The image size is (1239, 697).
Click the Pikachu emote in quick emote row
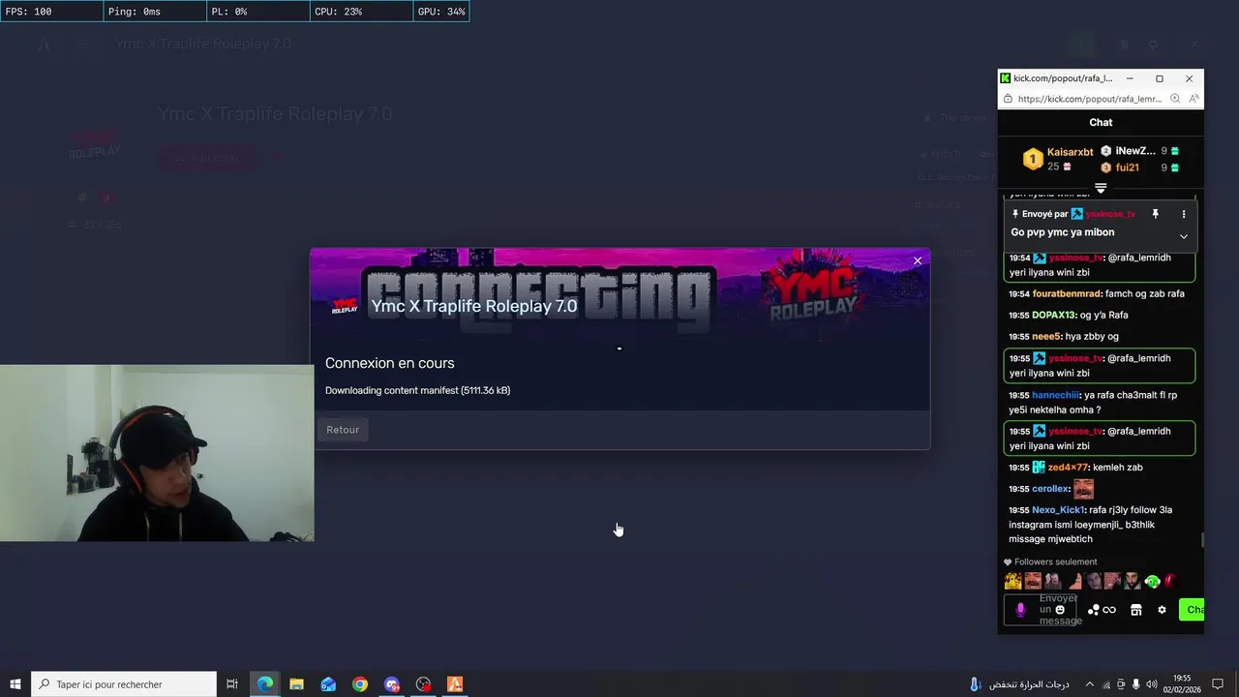[x=1012, y=581]
